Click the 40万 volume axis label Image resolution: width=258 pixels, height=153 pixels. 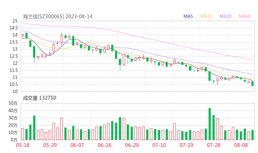point(13,111)
